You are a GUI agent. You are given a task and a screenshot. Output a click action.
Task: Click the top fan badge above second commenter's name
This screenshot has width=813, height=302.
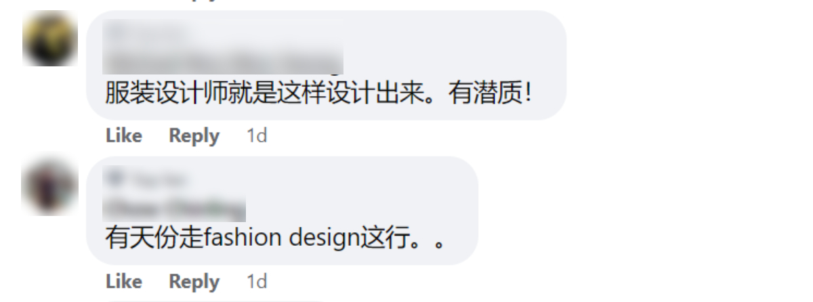pos(146,179)
